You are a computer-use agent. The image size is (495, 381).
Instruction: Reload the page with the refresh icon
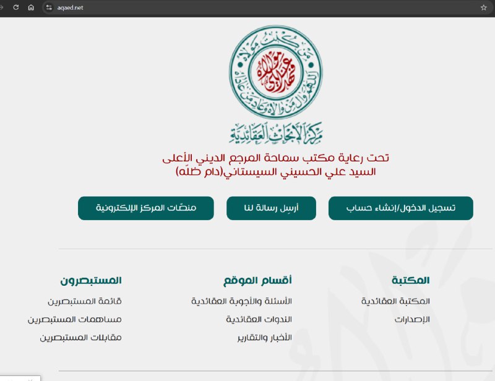point(16,7)
